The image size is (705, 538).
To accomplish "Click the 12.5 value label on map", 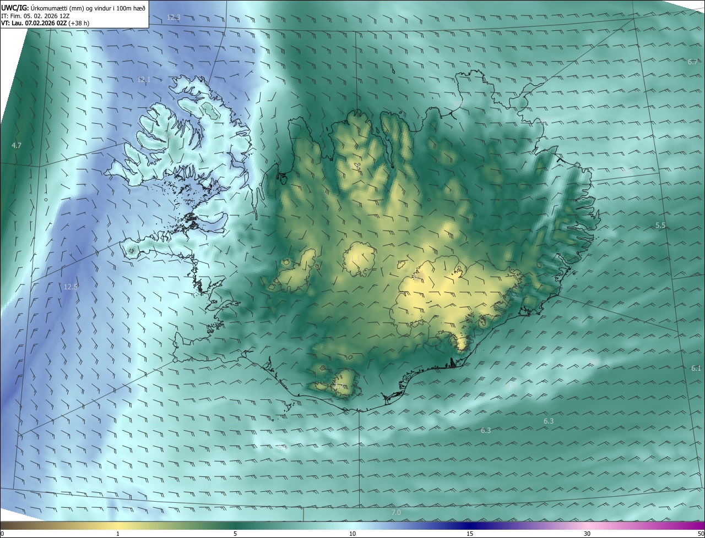I will coord(71,287).
